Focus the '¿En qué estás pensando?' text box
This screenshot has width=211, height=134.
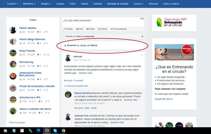pos(103,22)
